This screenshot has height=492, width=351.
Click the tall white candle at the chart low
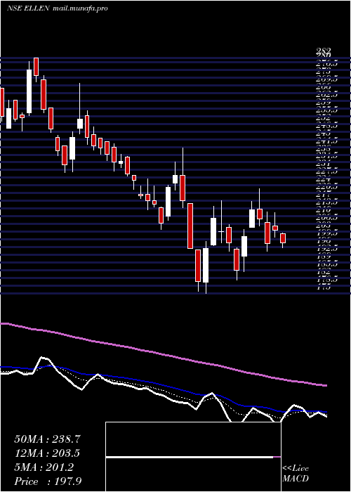(x=206, y=265)
